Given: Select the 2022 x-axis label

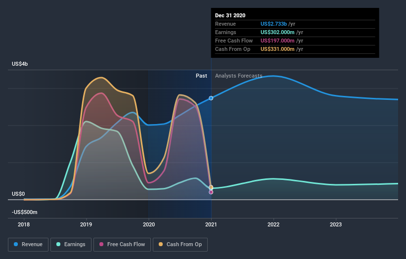Looking at the screenshot, I should tap(273, 224).
